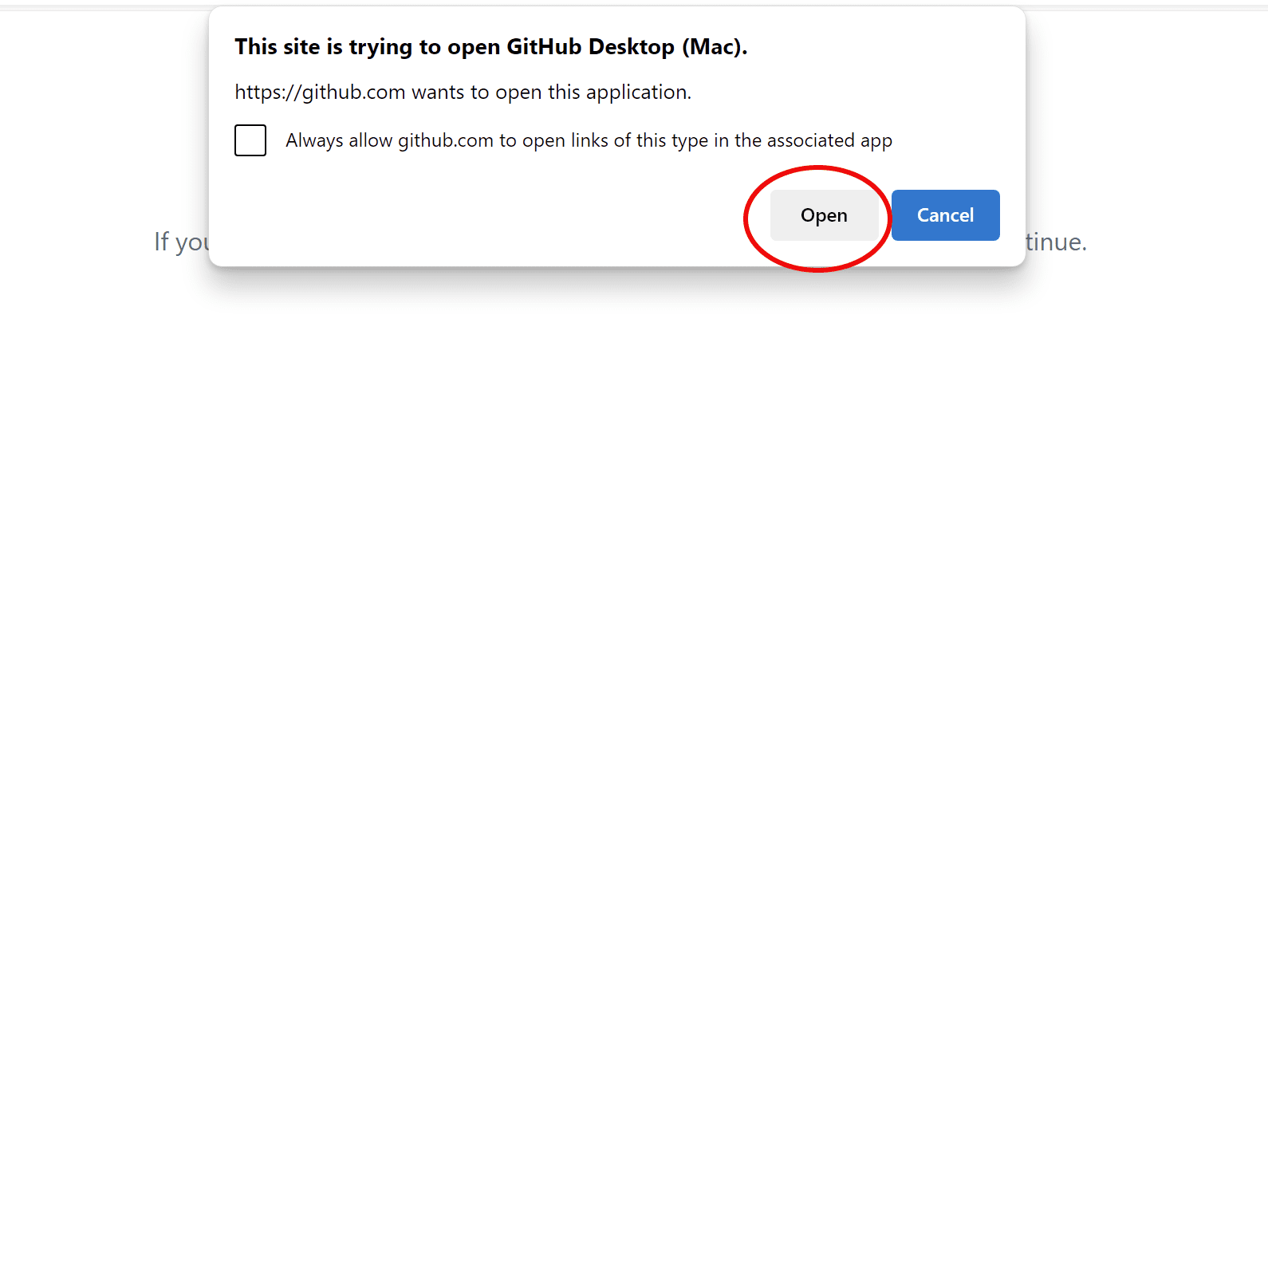Click the blank page area below dialog

(634, 718)
